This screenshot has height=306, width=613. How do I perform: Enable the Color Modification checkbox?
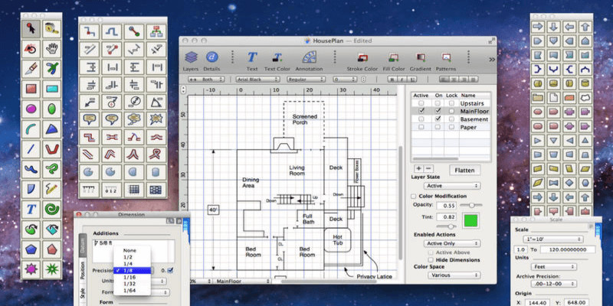coord(414,197)
